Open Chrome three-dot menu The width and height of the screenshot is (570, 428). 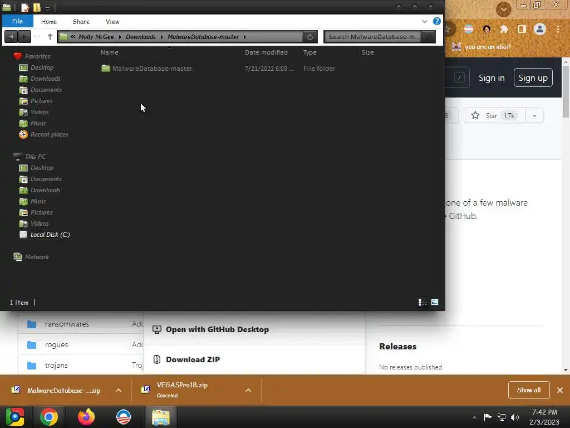(x=558, y=29)
